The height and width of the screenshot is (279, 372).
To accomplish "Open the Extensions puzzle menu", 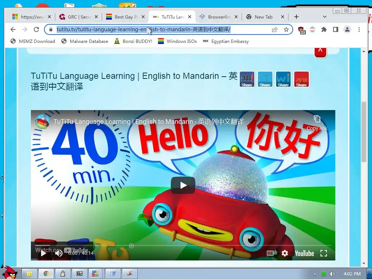I will pos(324,29).
